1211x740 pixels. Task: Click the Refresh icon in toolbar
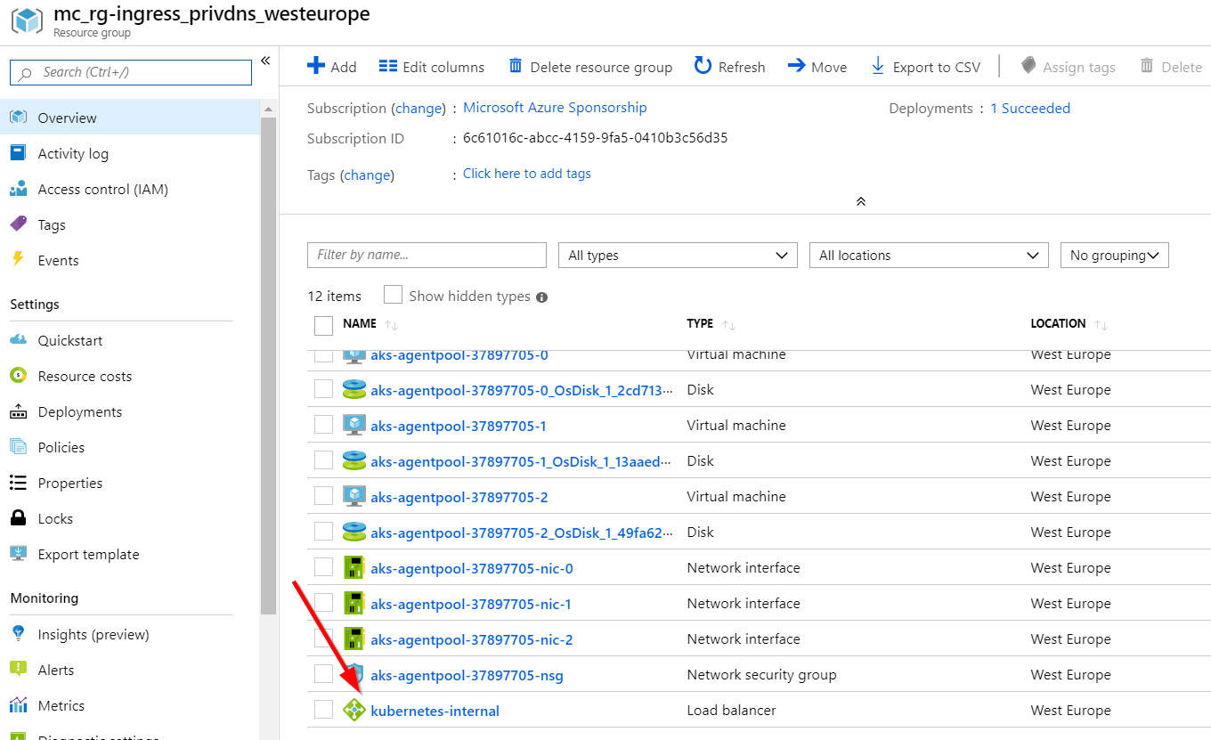(703, 66)
